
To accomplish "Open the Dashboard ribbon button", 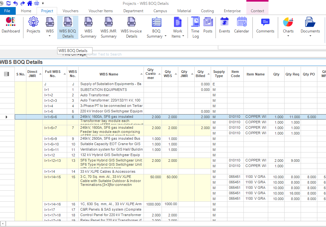I will point(11,25).
